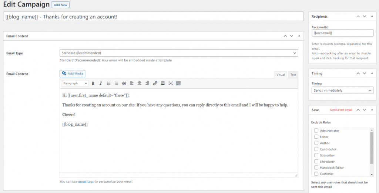The width and height of the screenshot is (379, 193).
Task: Apply bold formatting in editor toolbar
Action: tap(93, 83)
